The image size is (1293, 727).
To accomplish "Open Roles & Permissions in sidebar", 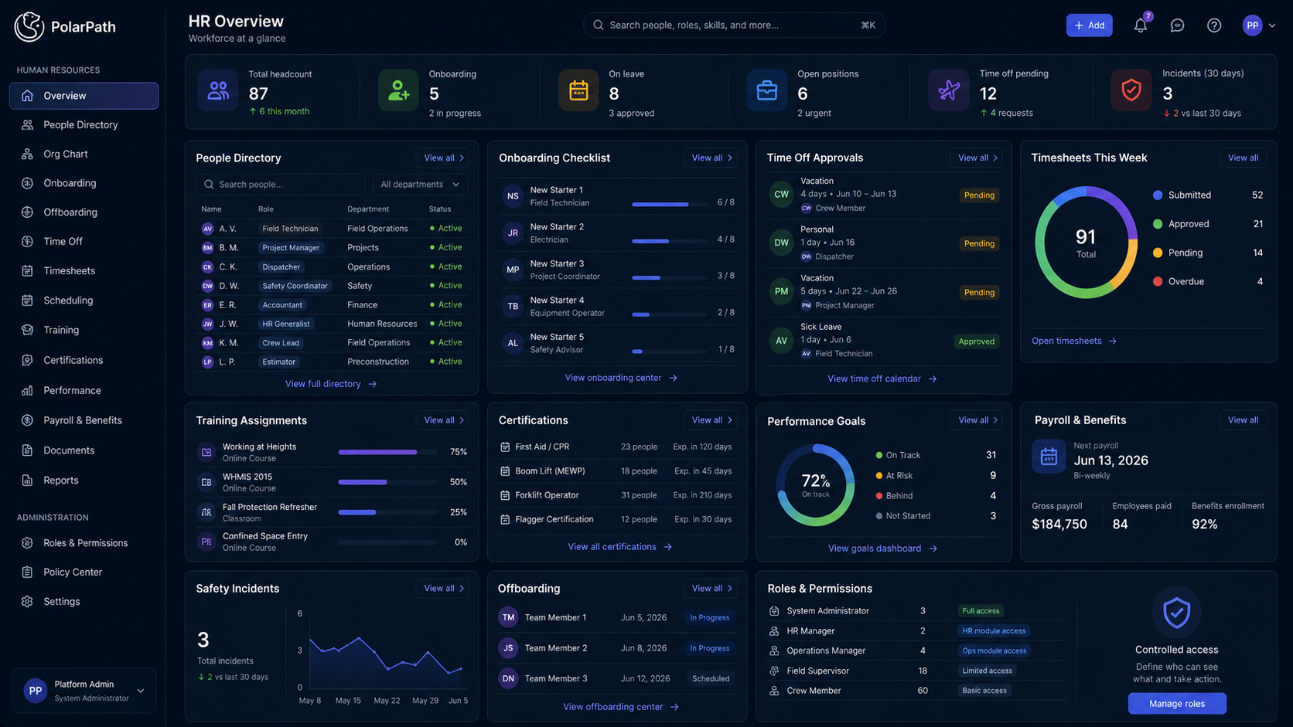I will (84, 543).
